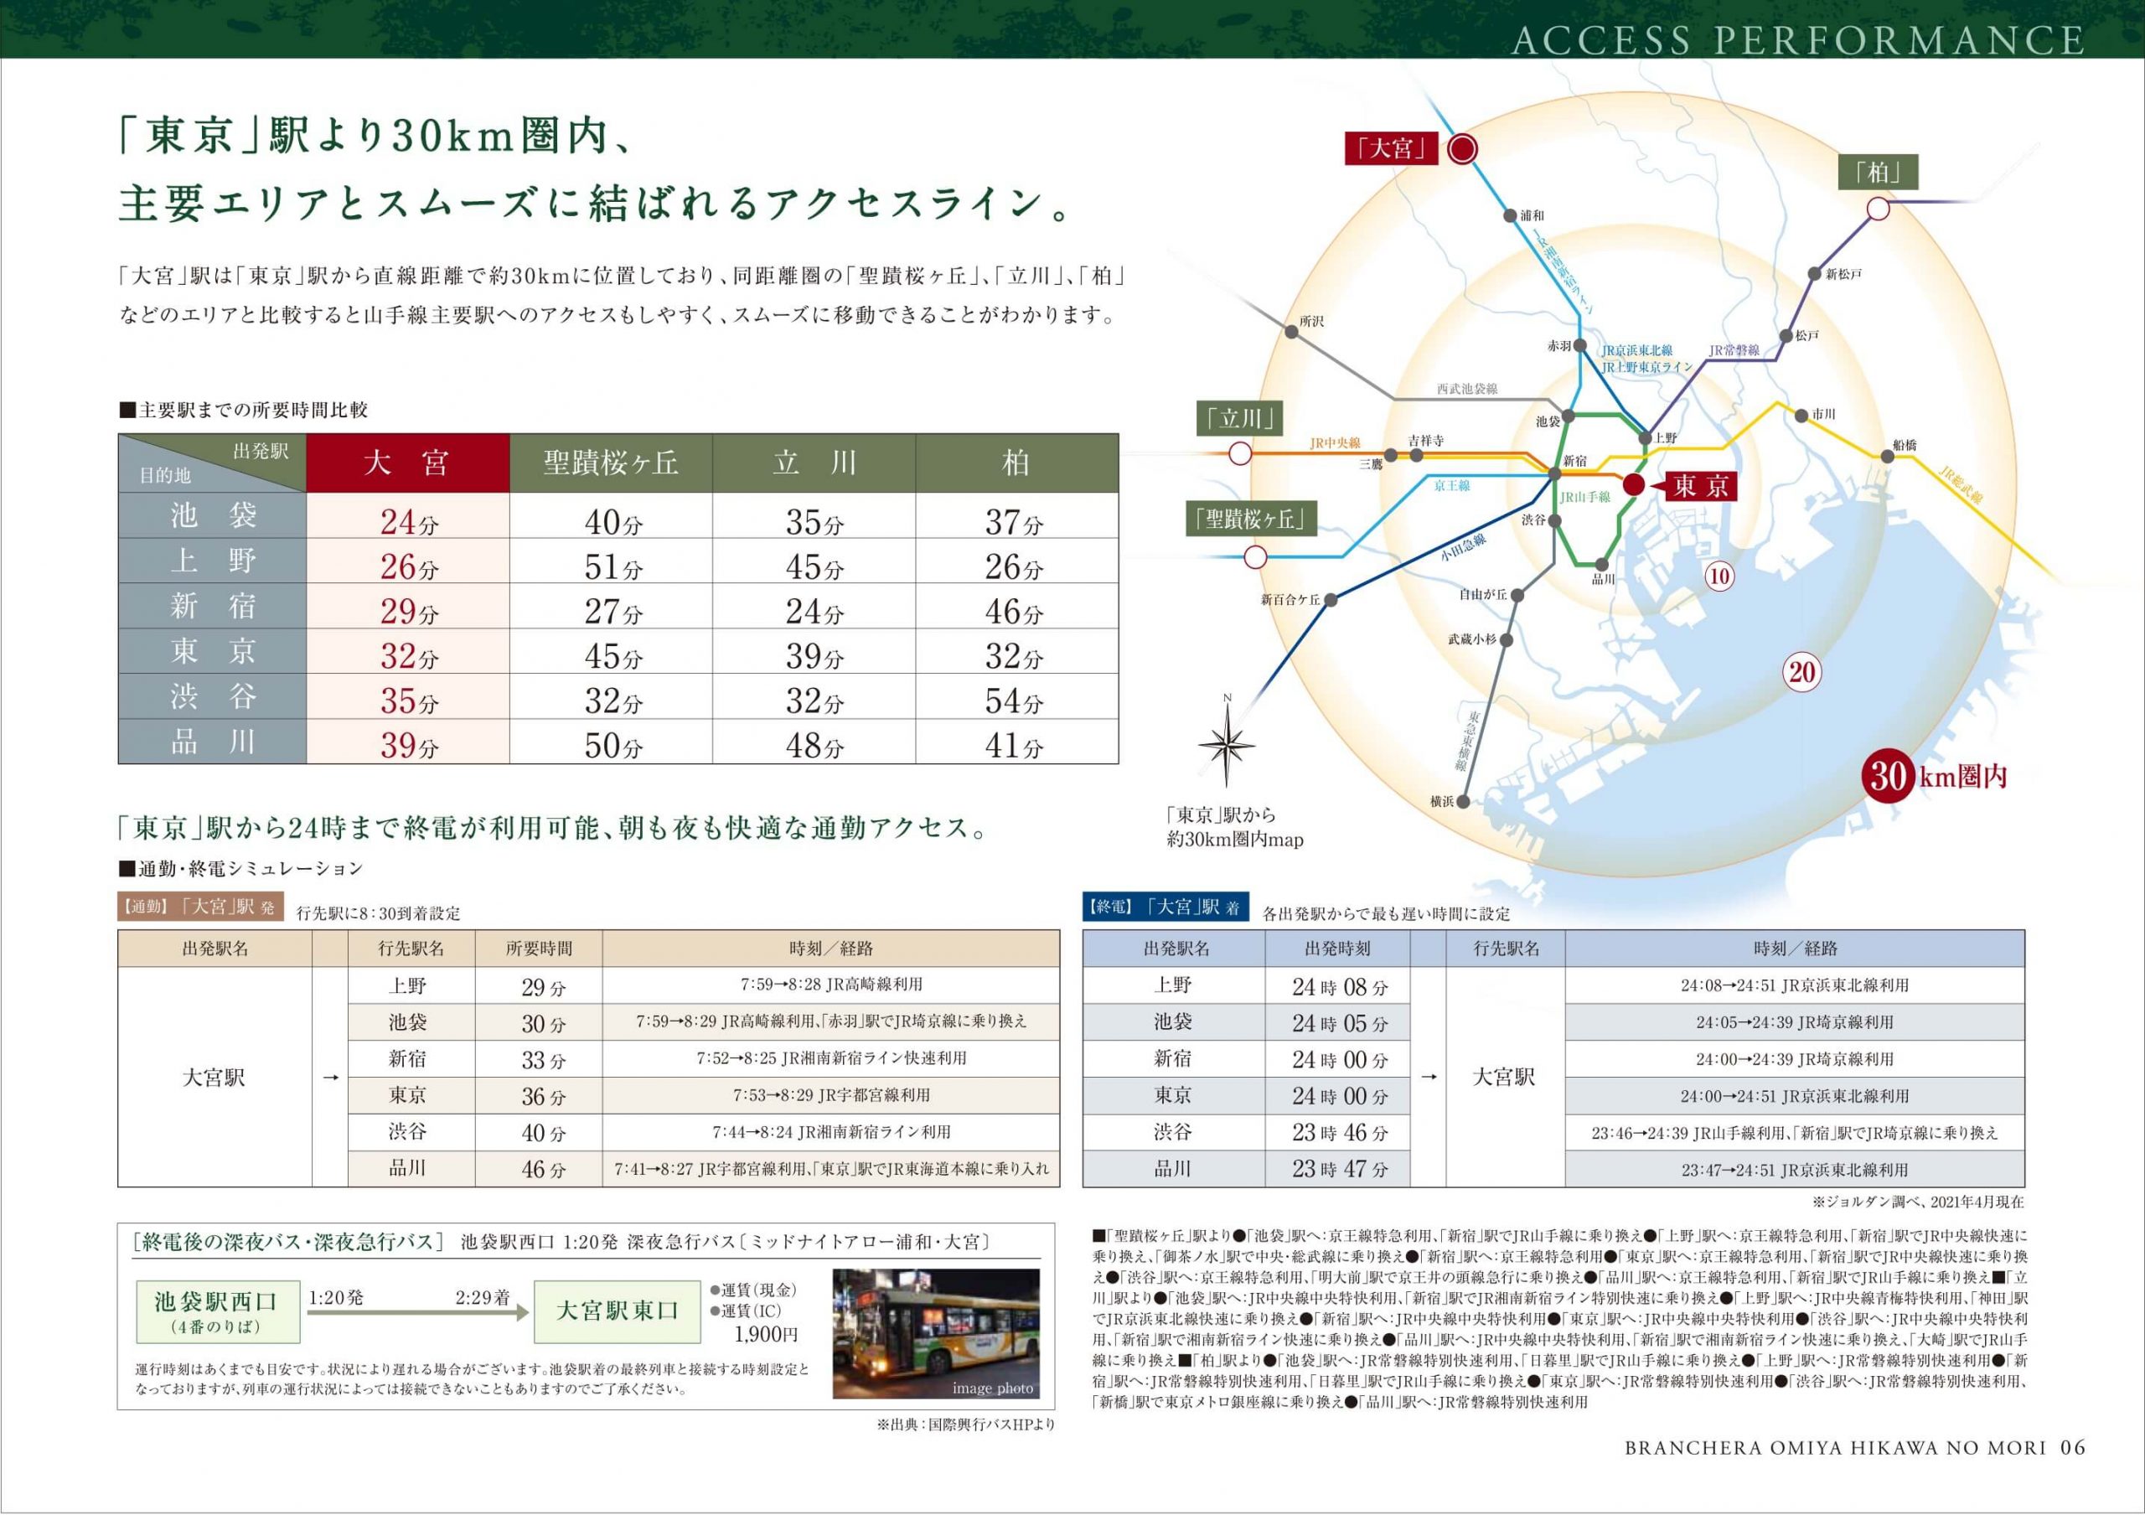Click the red 大宮 column header in comparison table
The image size is (2145, 1515).
tap(407, 463)
